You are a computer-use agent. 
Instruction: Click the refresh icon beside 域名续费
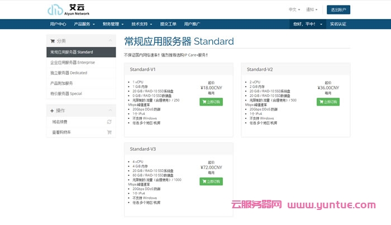click(x=109, y=122)
